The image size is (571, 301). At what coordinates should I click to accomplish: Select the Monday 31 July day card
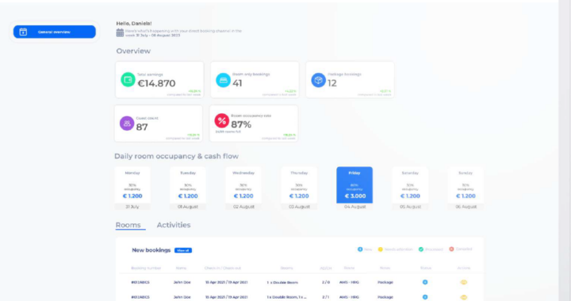coord(132,189)
